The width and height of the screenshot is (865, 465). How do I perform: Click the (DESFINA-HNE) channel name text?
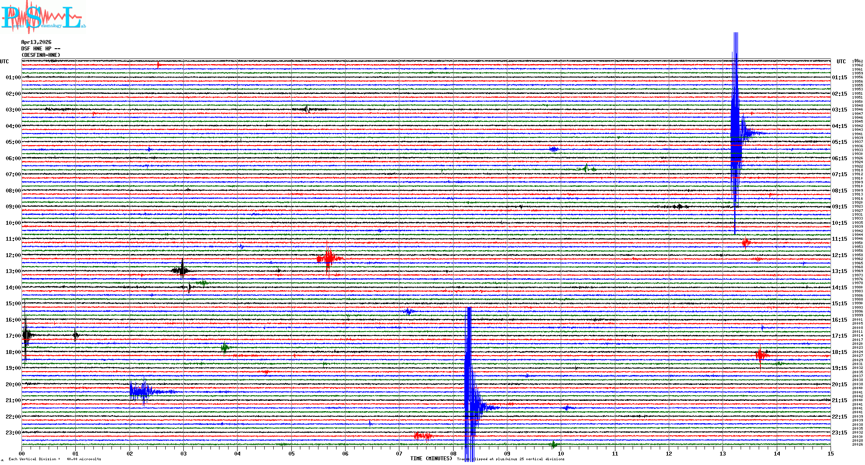[41, 55]
